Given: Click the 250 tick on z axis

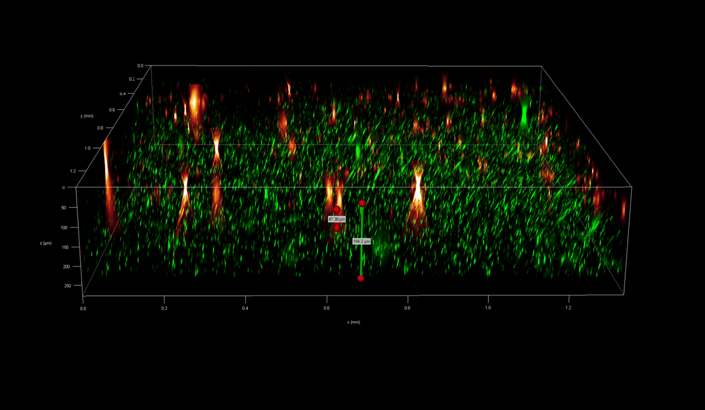Looking at the screenshot, I should [67, 286].
